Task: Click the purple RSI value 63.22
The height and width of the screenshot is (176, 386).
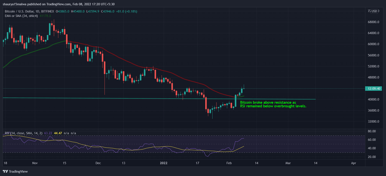Action: (48, 133)
